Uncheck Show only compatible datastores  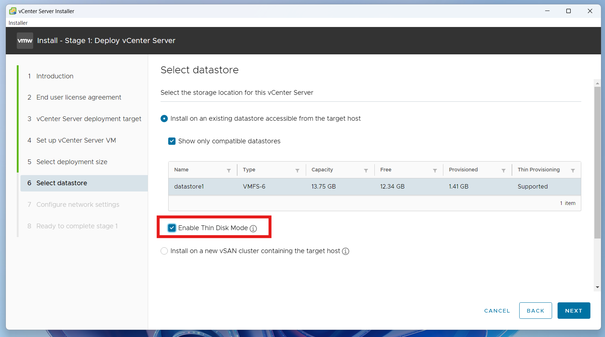pyautogui.click(x=172, y=141)
